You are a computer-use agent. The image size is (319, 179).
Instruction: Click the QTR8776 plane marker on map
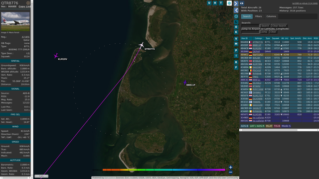[x=141, y=45]
